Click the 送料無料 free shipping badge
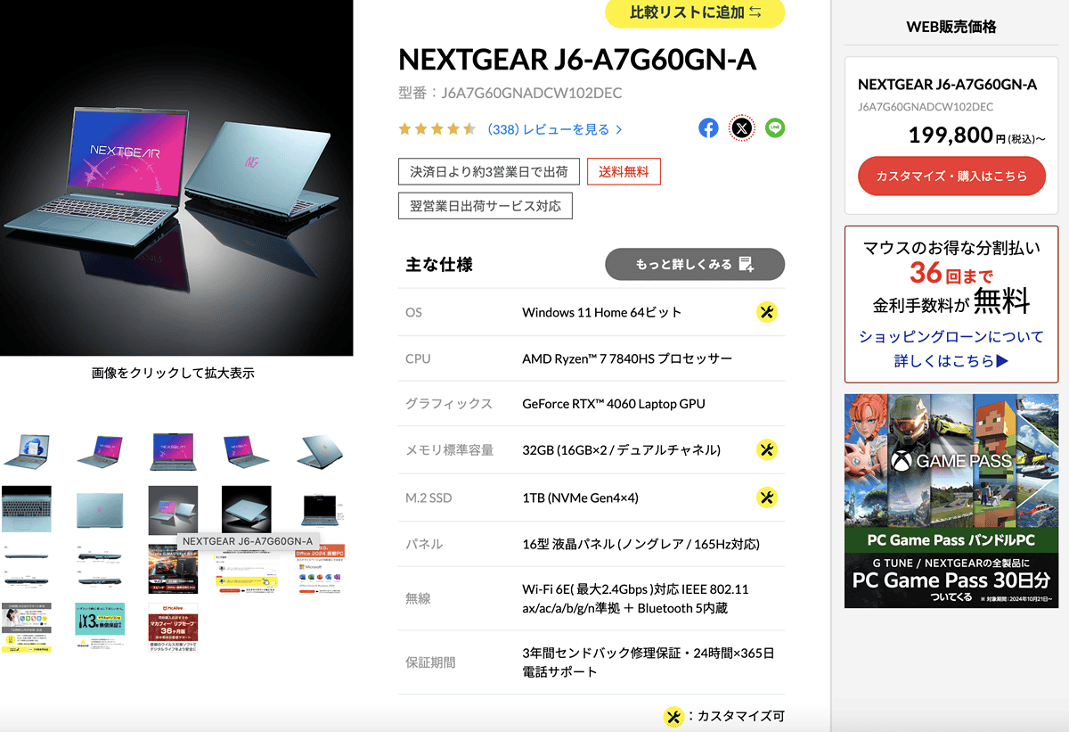The width and height of the screenshot is (1069, 732). [x=624, y=172]
